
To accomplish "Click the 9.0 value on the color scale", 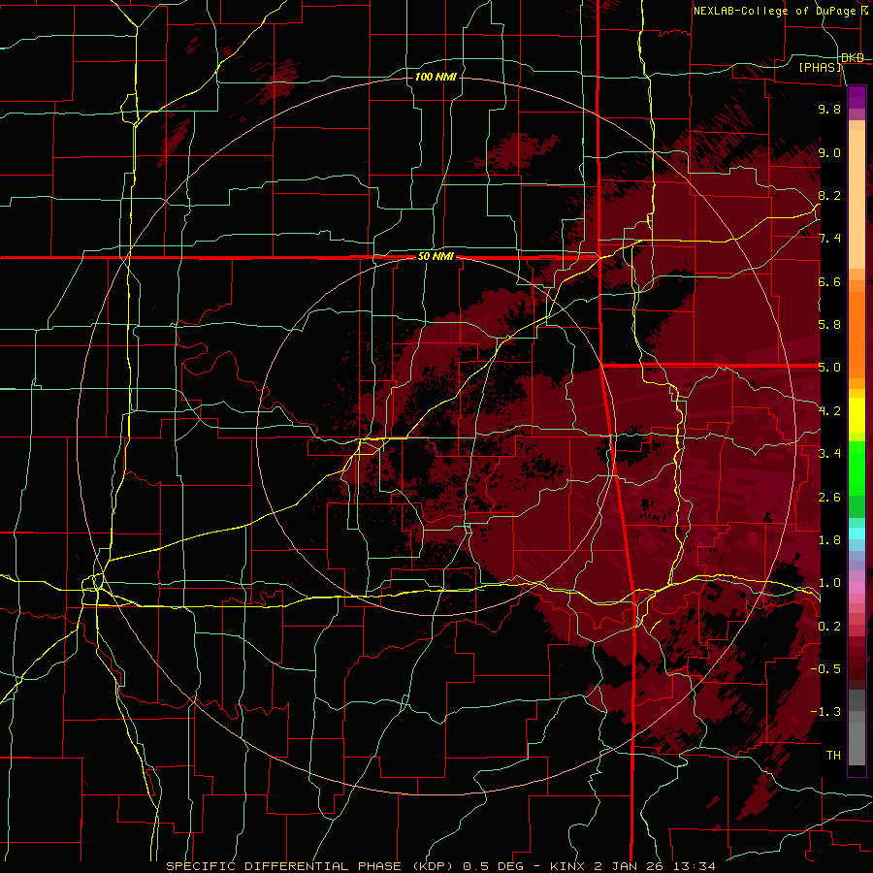I will [x=829, y=152].
